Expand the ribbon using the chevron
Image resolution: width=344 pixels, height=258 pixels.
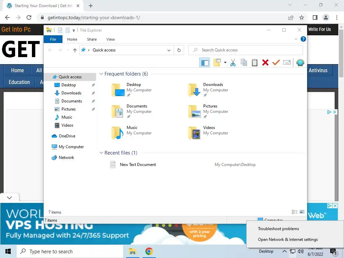296,39
